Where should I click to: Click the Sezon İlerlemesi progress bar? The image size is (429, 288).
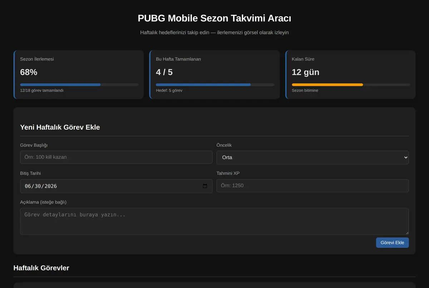(79, 85)
